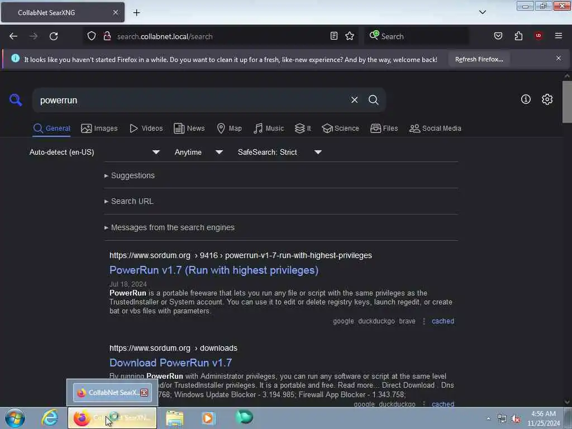Open SearXNG preferences gear icon

coord(547,99)
